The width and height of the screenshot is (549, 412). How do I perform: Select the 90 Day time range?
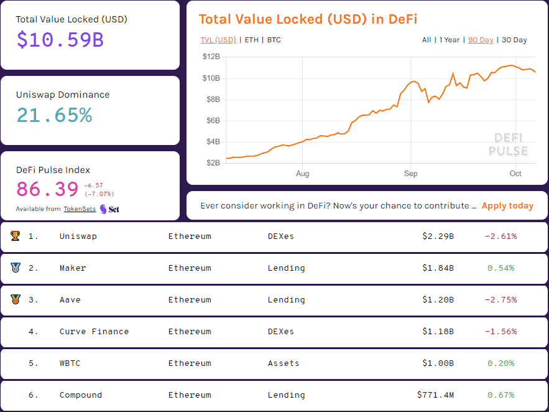(481, 40)
